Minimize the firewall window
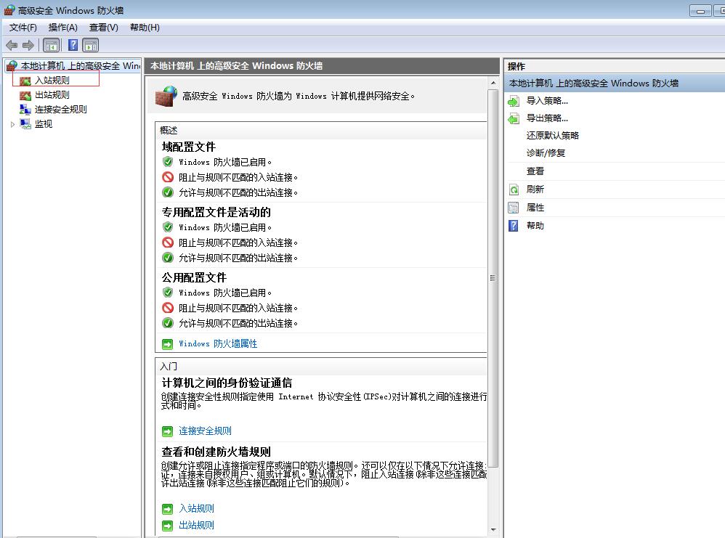This screenshot has width=725, height=538. tap(700, 11)
